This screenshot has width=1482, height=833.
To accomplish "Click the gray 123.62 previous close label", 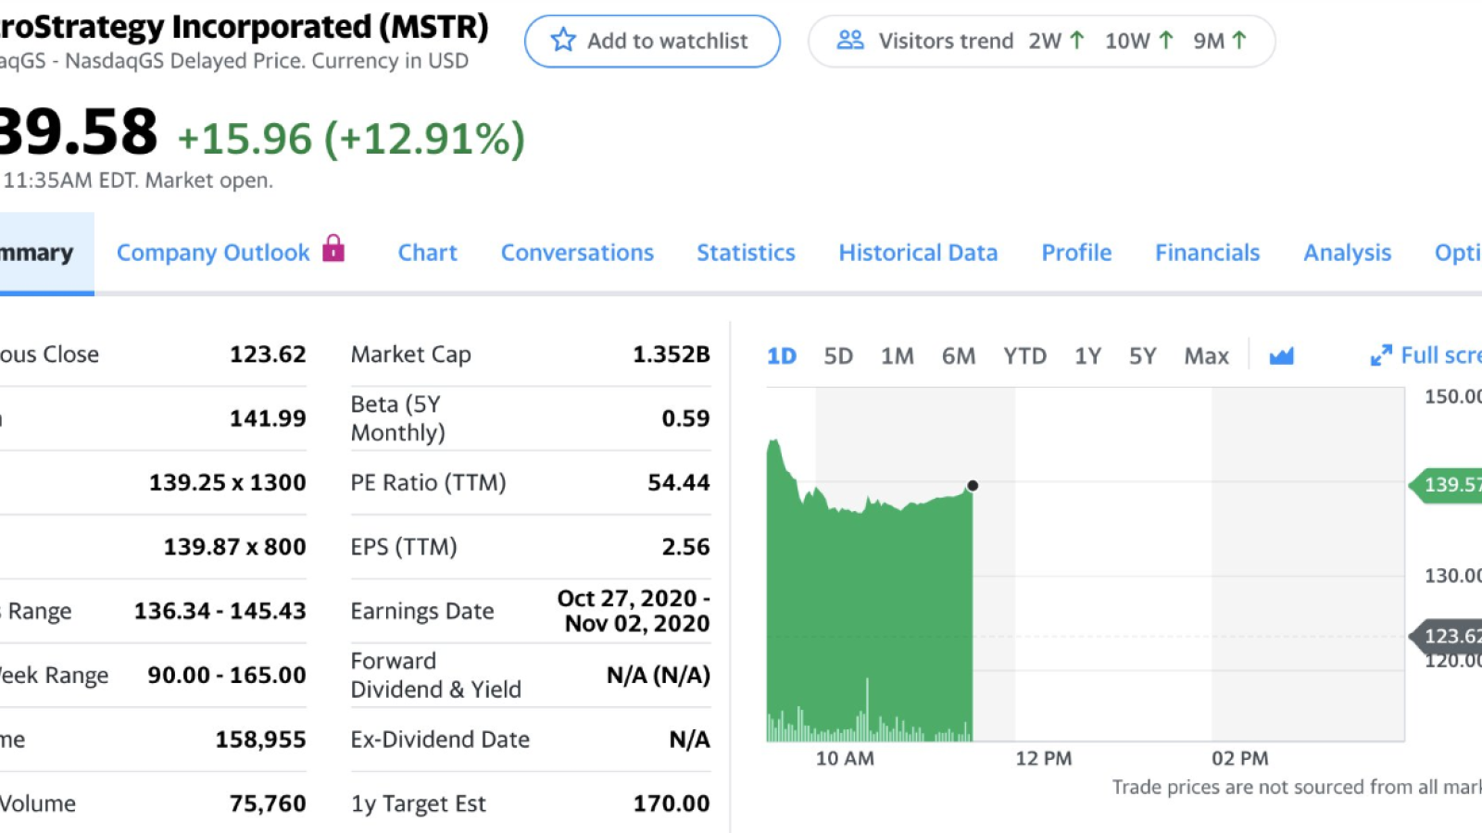I will (x=1445, y=636).
